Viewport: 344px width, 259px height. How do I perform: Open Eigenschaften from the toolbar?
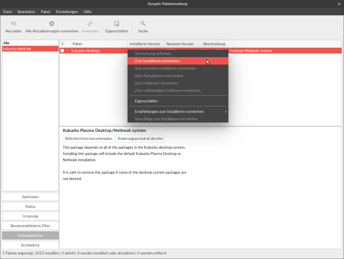tap(117, 27)
